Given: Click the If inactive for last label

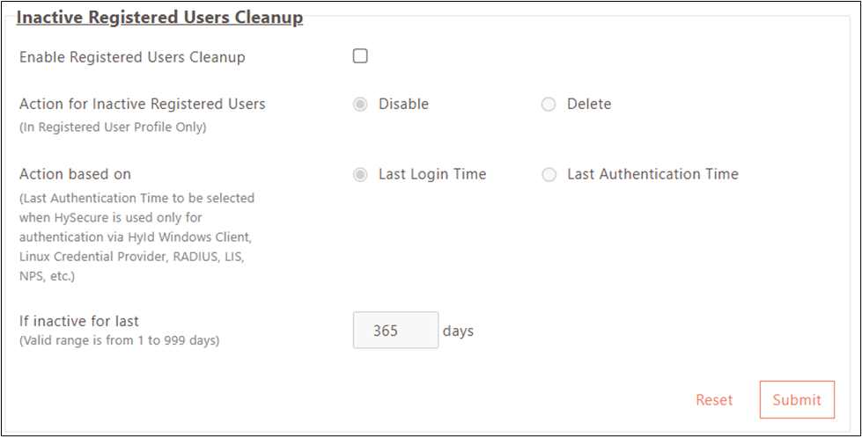Looking at the screenshot, I should (x=79, y=321).
